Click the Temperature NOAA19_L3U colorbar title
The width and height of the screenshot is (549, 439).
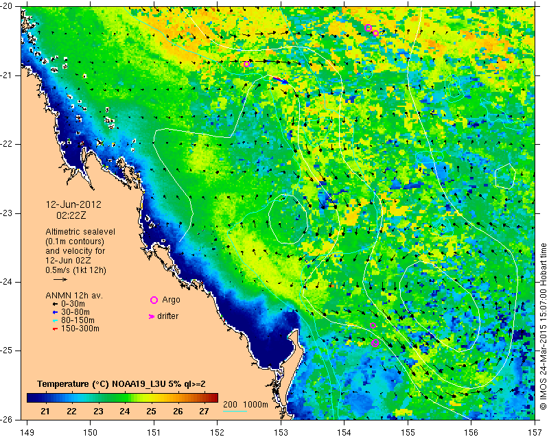point(121,384)
